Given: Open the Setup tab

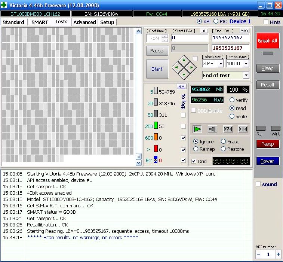Looking at the screenshot, I should [x=107, y=22].
